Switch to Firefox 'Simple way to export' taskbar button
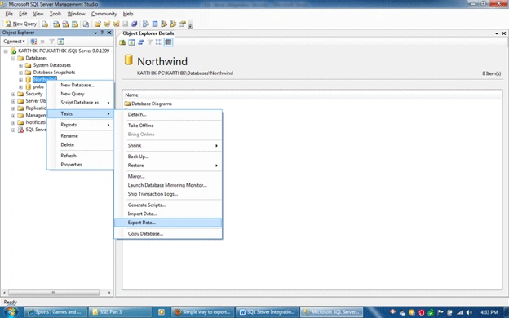The width and height of the screenshot is (509, 318). pos(202,312)
